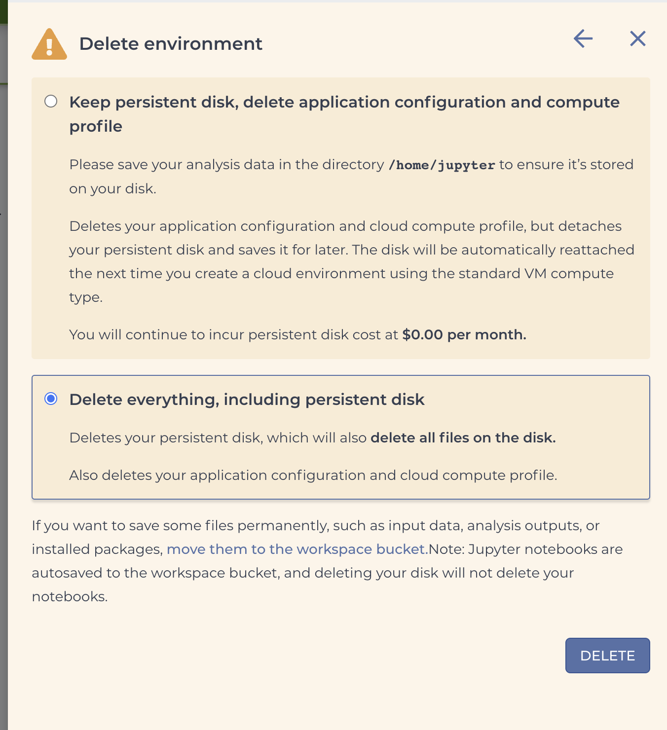Image resolution: width=667 pixels, height=730 pixels.
Task: Click the Also deletes your application configuration sentence
Action: pos(313,475)
